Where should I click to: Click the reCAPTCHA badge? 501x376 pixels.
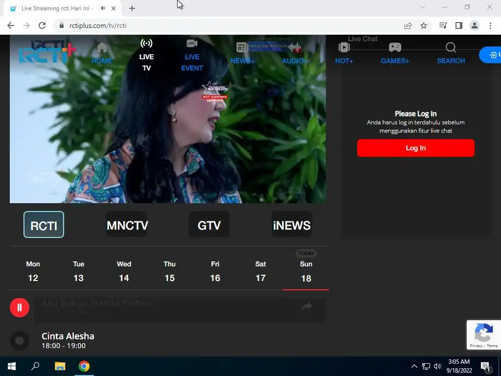(x=484, y=335)
